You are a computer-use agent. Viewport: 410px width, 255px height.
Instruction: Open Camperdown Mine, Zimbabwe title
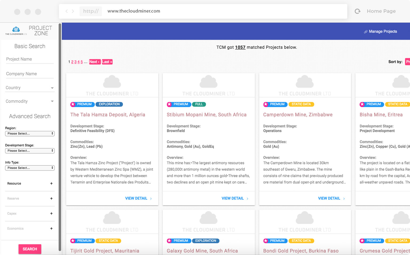(298, 115)
